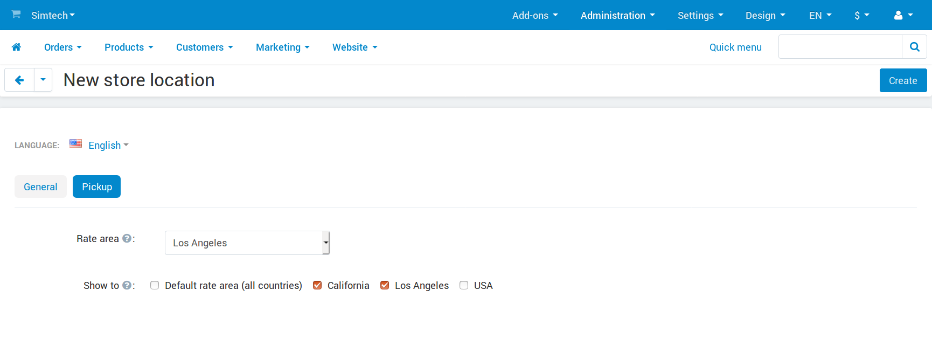Go to the home dashboard icon
The height and width of the screenshot is (345, 932).
point(16,47)
